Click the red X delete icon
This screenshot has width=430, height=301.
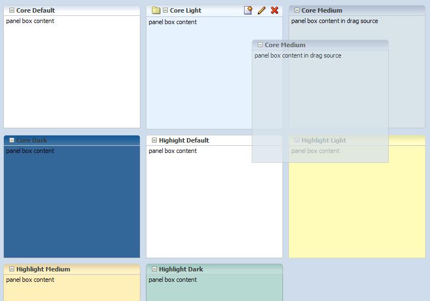point(275,10)
